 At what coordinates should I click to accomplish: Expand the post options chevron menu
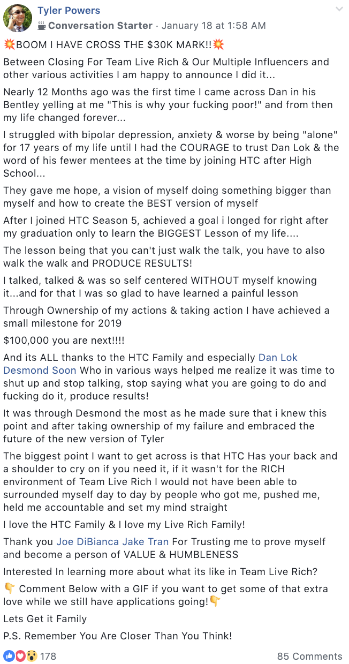(338, 10)
